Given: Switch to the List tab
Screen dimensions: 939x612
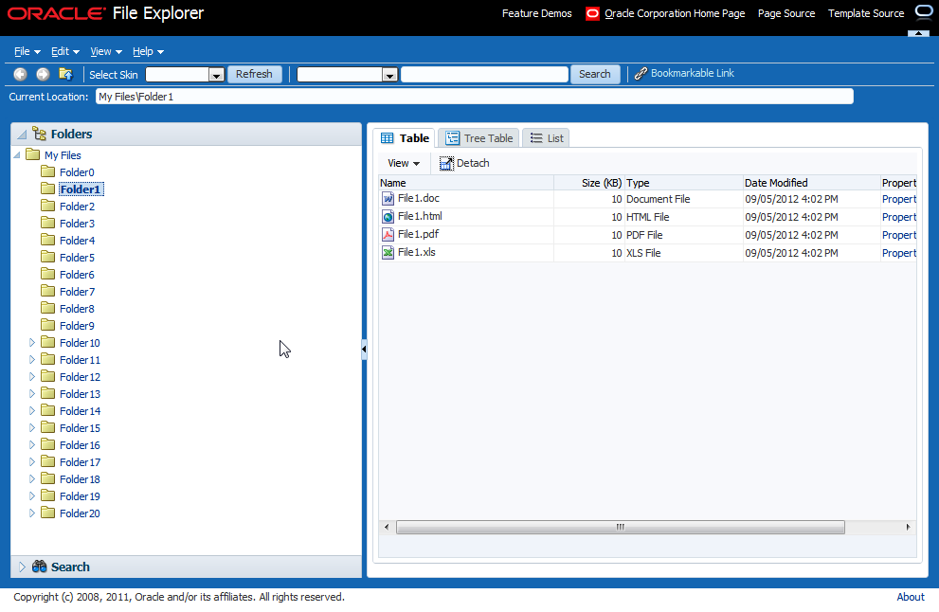Looking at the screenshot, I should click(x=547, y=138).
